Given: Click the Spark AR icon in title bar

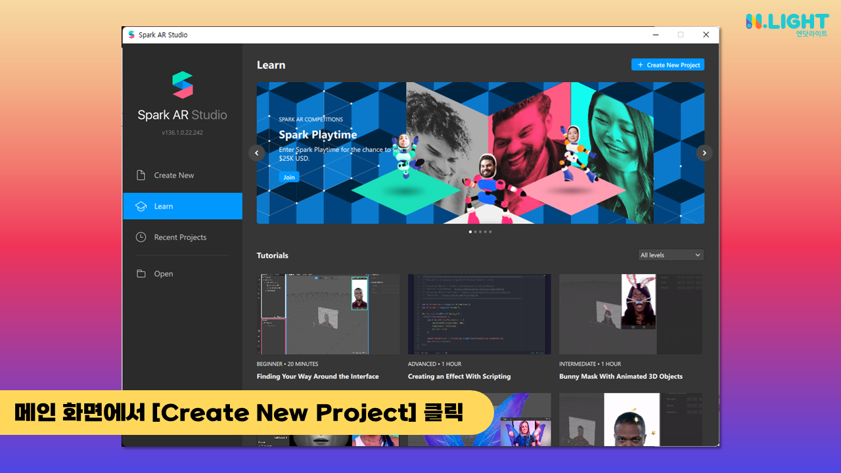Looking at the screenshot, I should click(x=131, y=35).
